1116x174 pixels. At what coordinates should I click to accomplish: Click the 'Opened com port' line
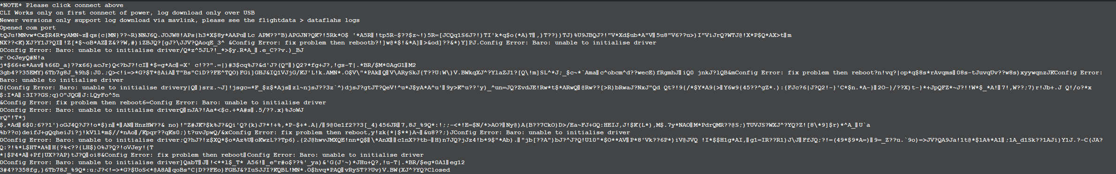28,28
